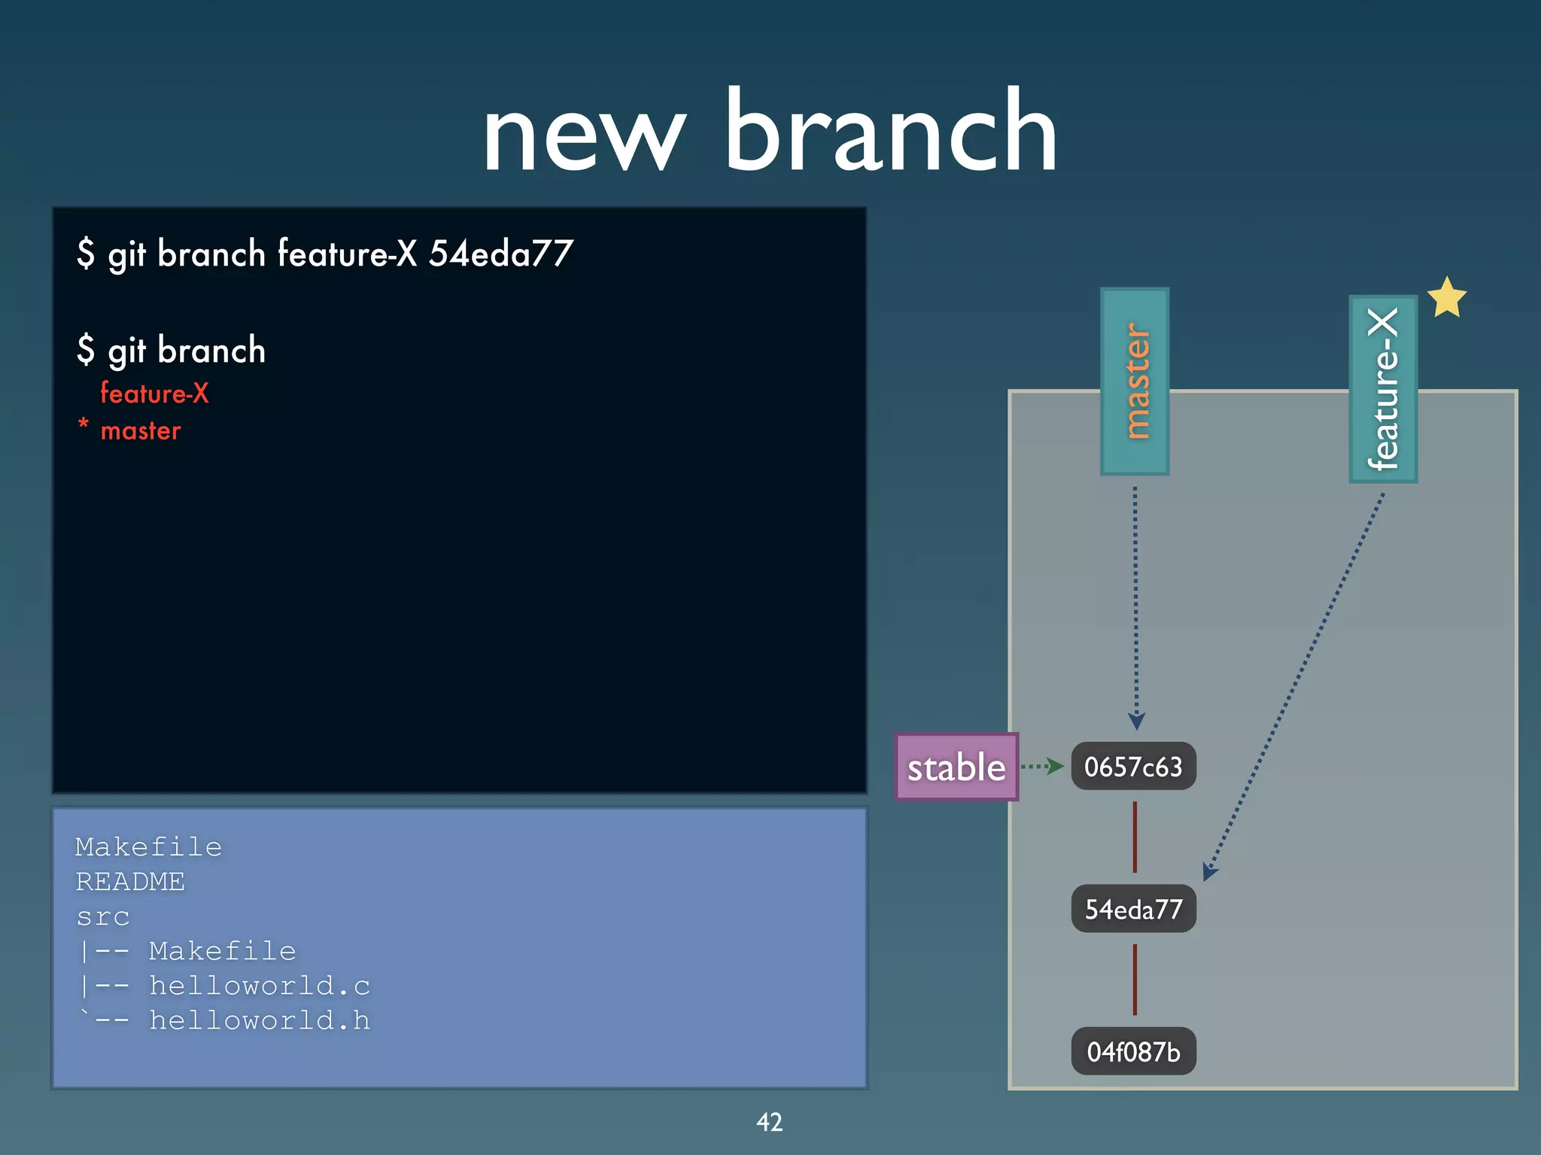
Task: Click the yellow star beside feature-X
Action: tap(1446, 298)
